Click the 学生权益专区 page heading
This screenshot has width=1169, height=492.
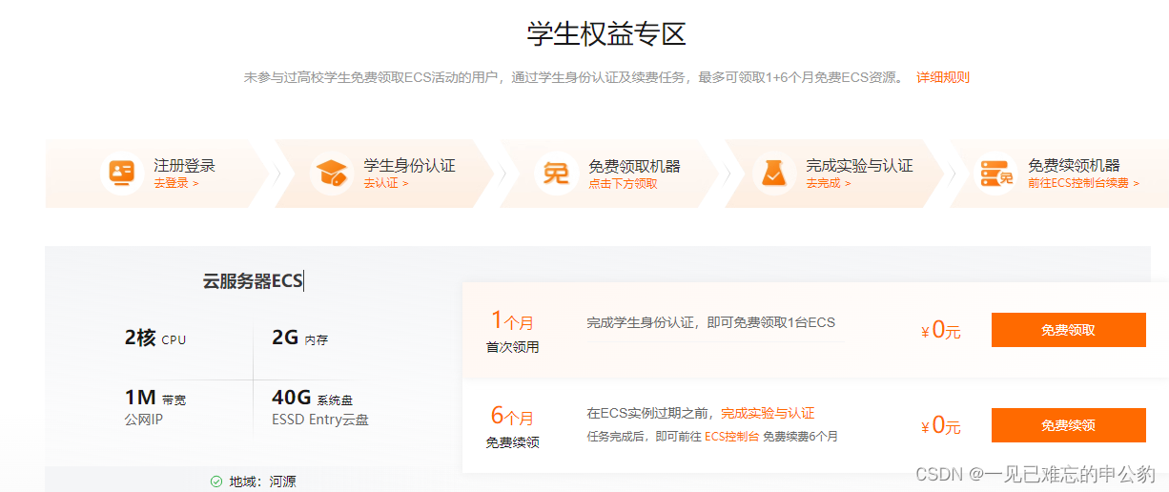coord(606,33)
